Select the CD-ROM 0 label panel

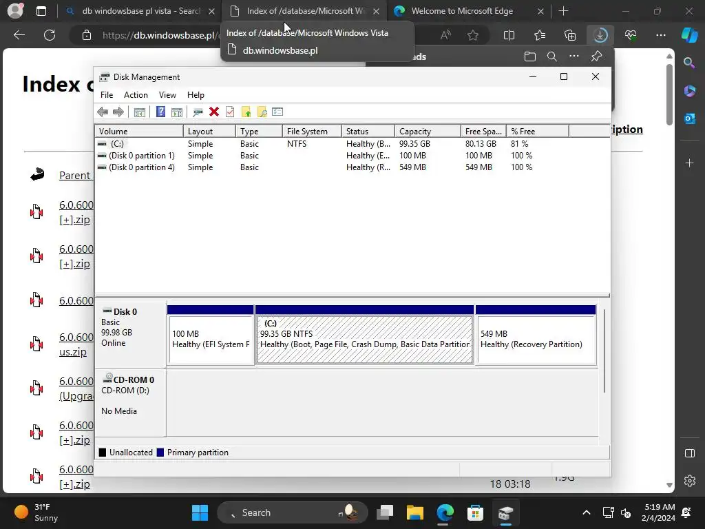[130, 402]
